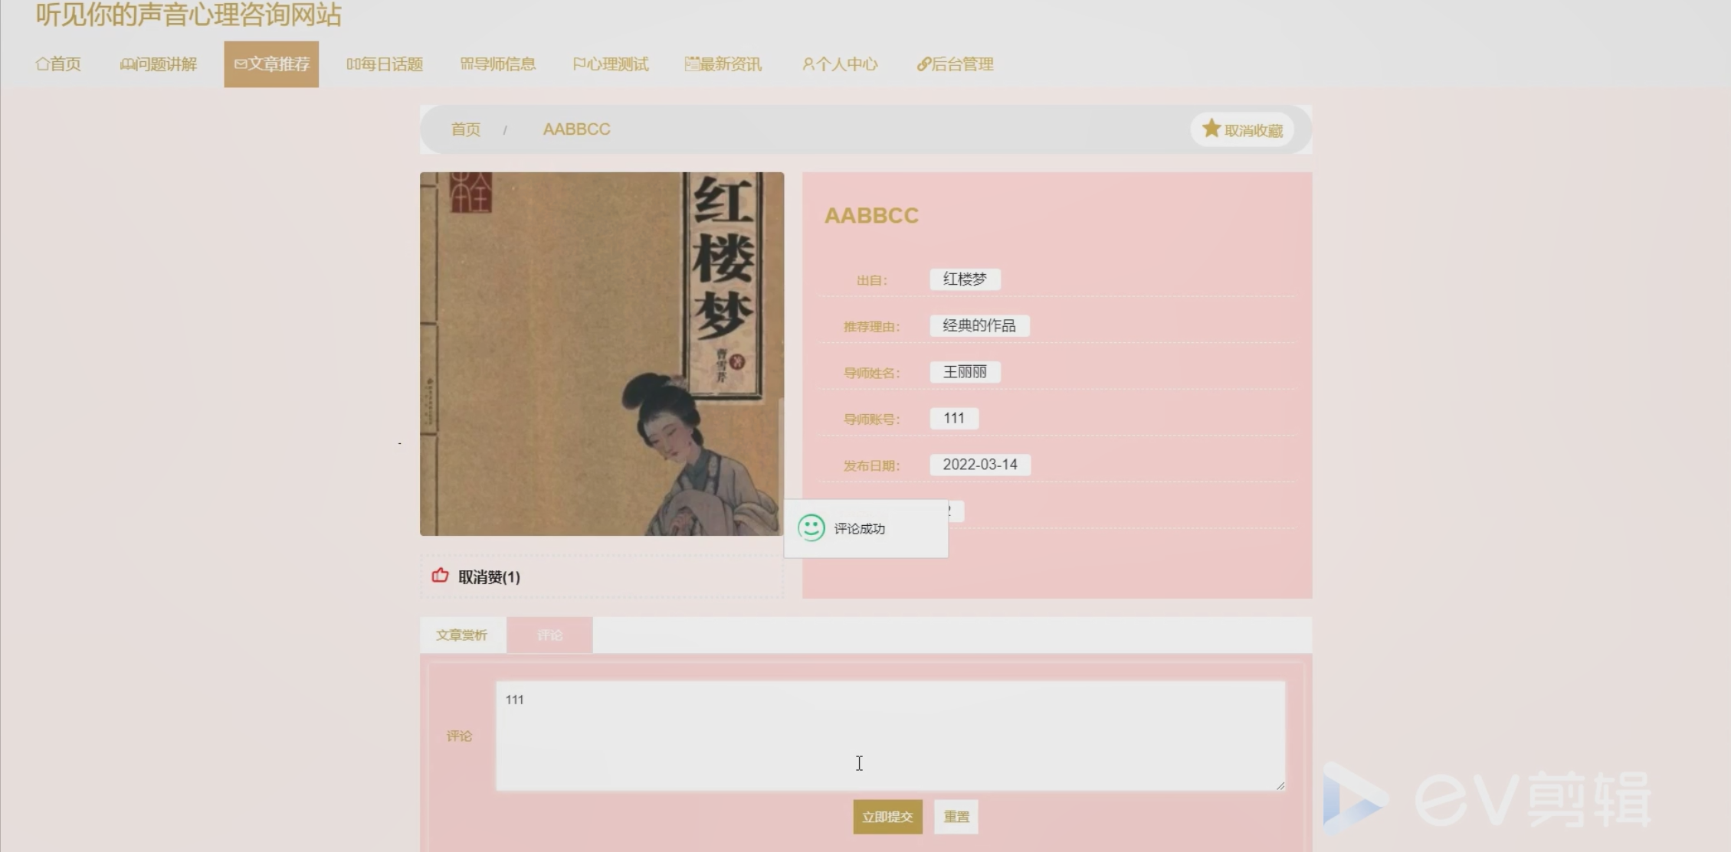Click the AABBCC breadcrumb item
The image size is (1731, 852).
[576, 129]
